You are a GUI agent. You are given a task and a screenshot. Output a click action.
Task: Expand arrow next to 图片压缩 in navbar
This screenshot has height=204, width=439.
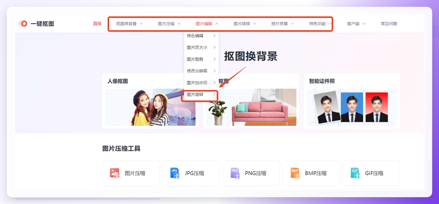pyautogui.click(x=179, y=24)
